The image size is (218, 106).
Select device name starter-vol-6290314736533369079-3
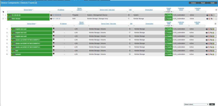click(28, 47)
